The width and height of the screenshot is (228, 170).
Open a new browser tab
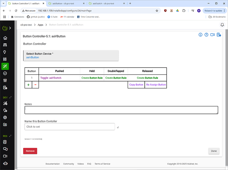click(130, 3)
